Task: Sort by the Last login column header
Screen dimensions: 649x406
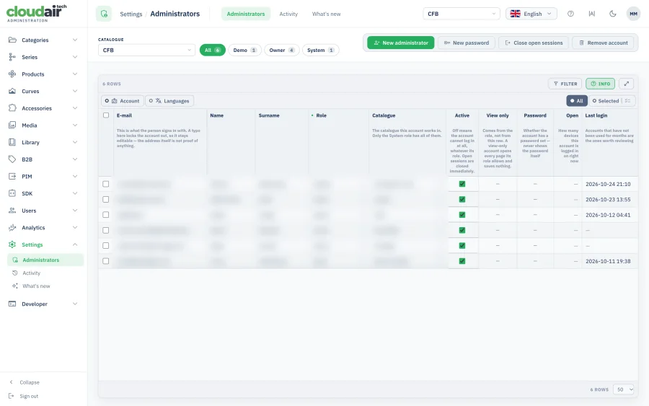Action: pos(596,115)
